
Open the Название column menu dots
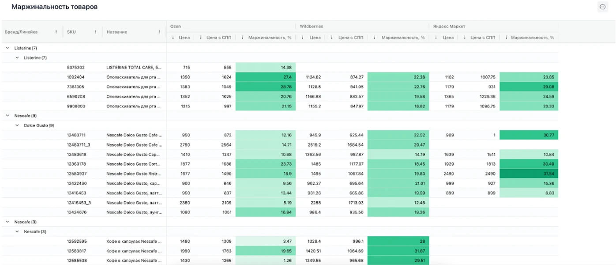pos(159,32)
